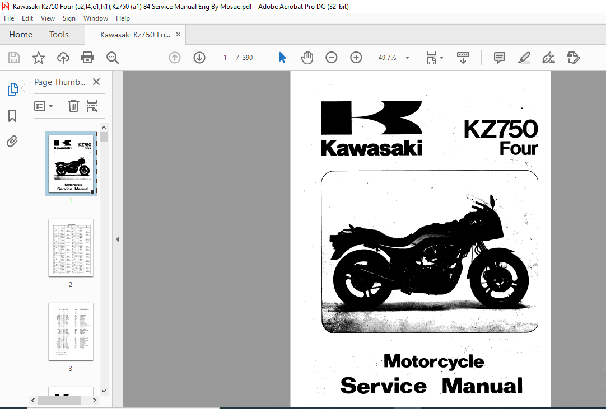606x409 pixels.
Task: Close the Kawasaki Kz750 document tab
Action: (178, 34)
